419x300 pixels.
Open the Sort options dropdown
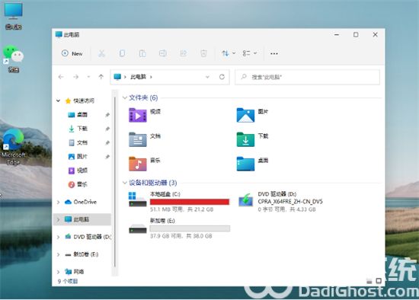click(229, 53)
